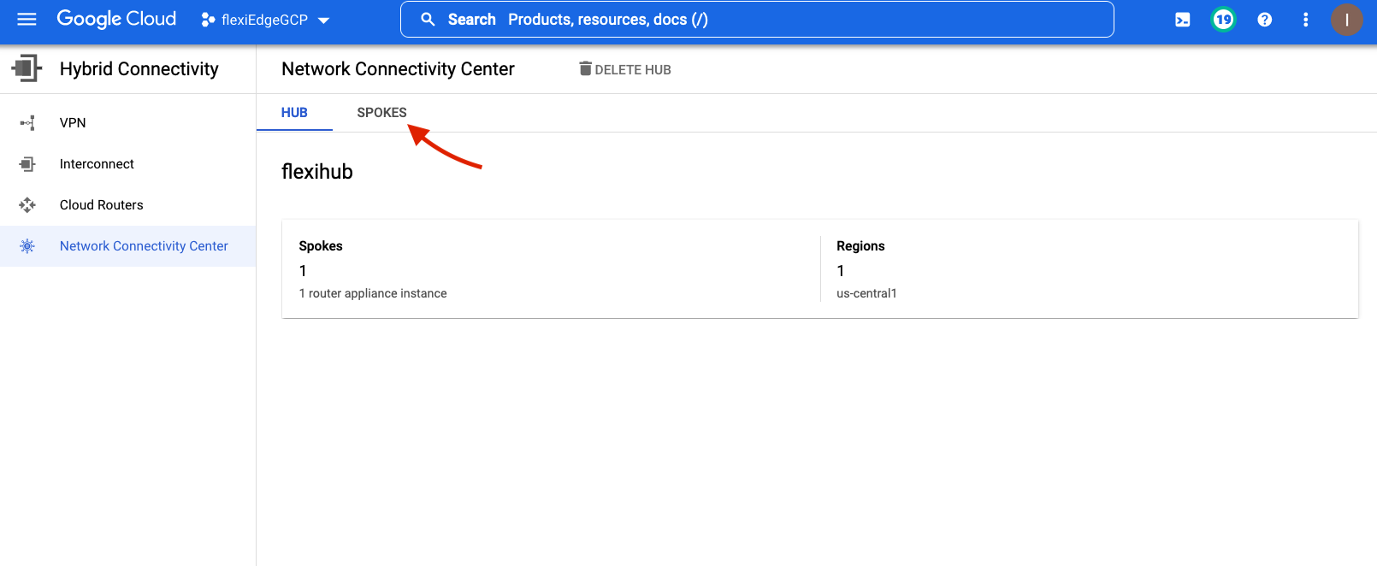
Task: Open notifications badge showing 19
Action: [1223, 20]
